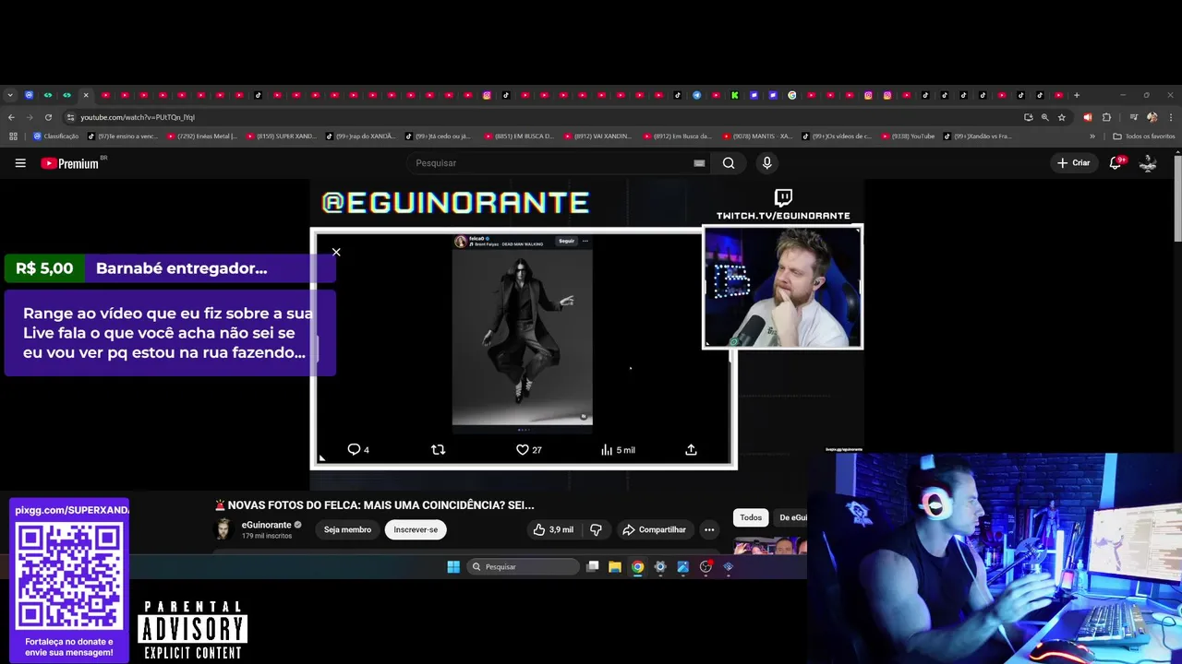Open the browser zoom magnifier icon

click(1045, 117)
